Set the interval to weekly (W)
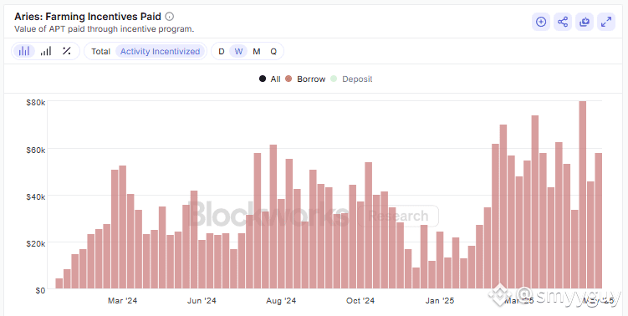This screenshot has width=628, height=316. (238, 51)
